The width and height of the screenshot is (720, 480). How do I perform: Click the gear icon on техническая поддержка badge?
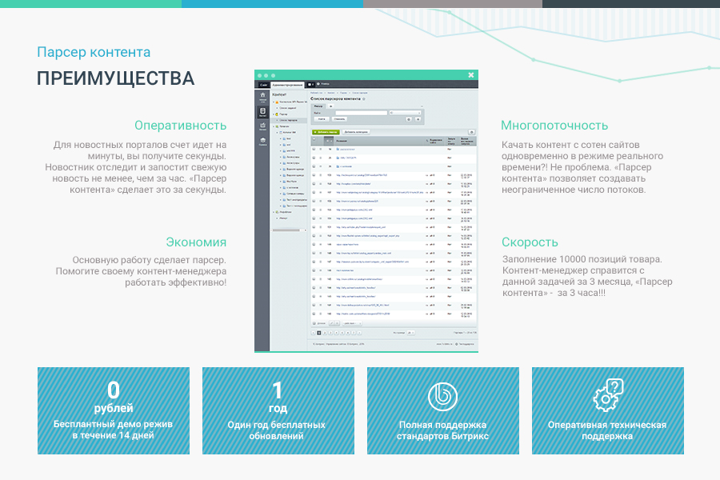tap(607, 398)
